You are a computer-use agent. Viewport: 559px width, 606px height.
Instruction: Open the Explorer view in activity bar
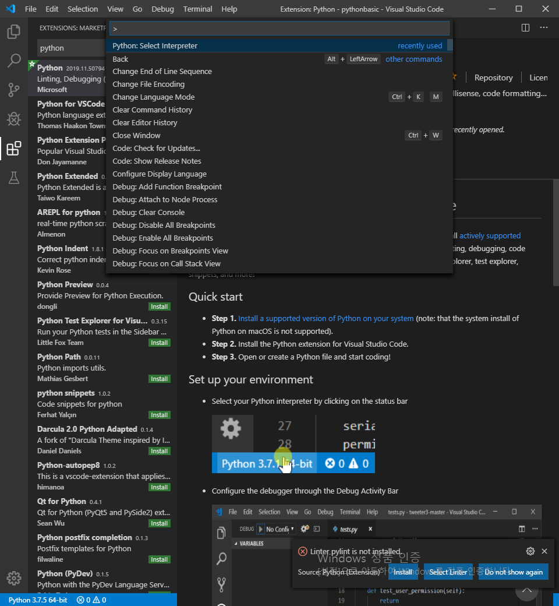click(x=14, y=31)
